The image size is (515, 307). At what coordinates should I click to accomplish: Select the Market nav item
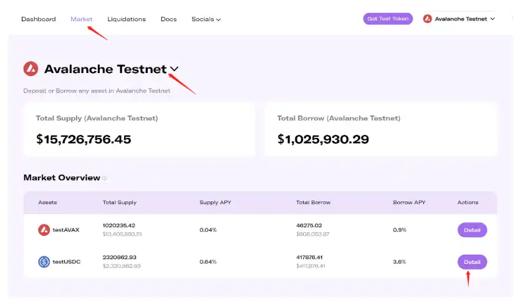(82, 19)
